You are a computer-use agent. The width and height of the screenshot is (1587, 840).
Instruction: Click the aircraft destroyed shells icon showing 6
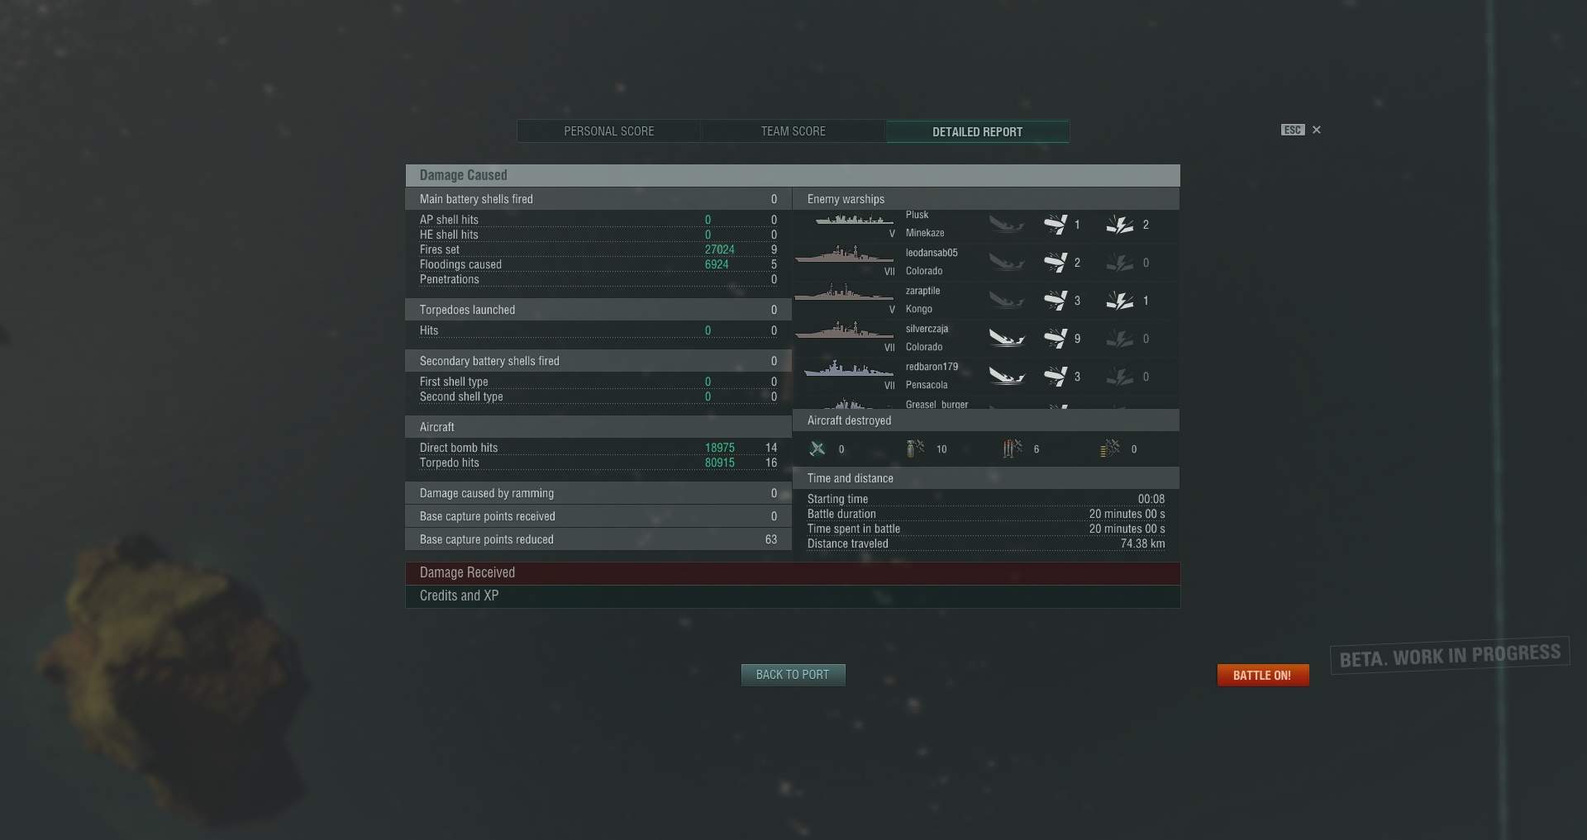[x=1013, y=448]
